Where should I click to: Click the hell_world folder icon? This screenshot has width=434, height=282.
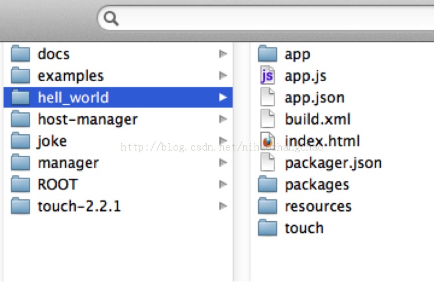tap(20, 97)
